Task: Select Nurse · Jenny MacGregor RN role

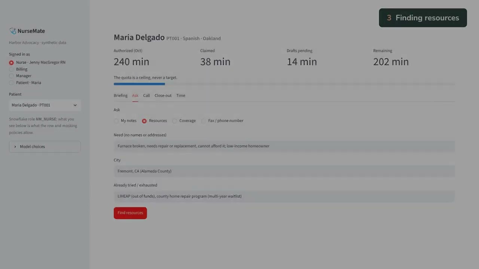Action: (x=37, y=62)
